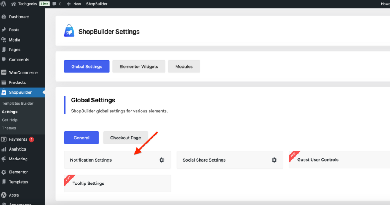Image resolution: width=390 pixels, height=205 pixels.
Task: Click the Global Settings heading text
Action: pos(93,100)
